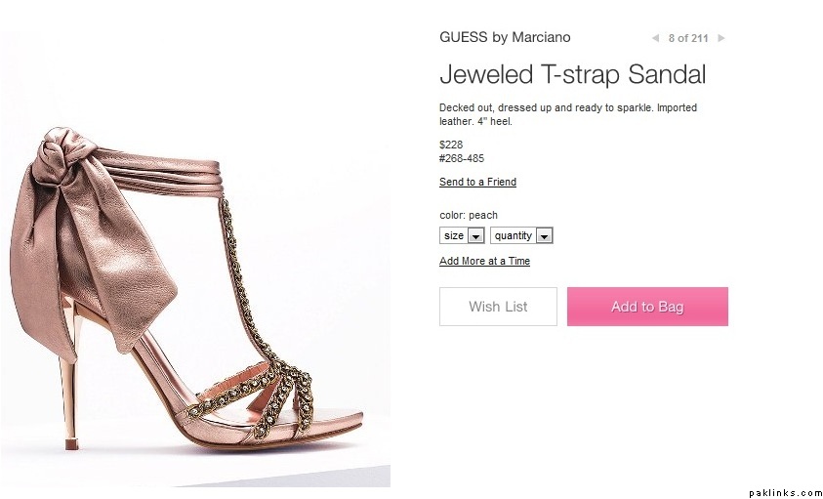The image size is (823, 499).
Task: Click the color: peach label
Action: (x=469, y=215)
